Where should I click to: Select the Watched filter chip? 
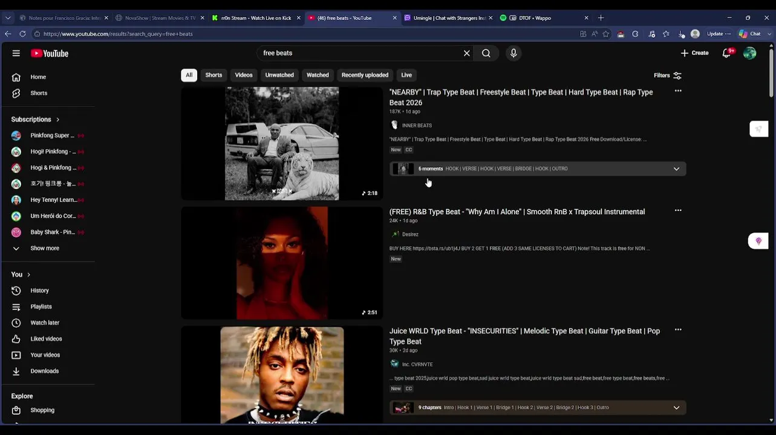pos(318,75)
